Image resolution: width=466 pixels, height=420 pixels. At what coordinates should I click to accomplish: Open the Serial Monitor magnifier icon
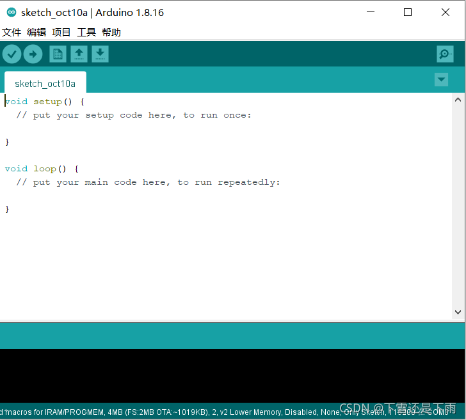(x=445, y=54)
